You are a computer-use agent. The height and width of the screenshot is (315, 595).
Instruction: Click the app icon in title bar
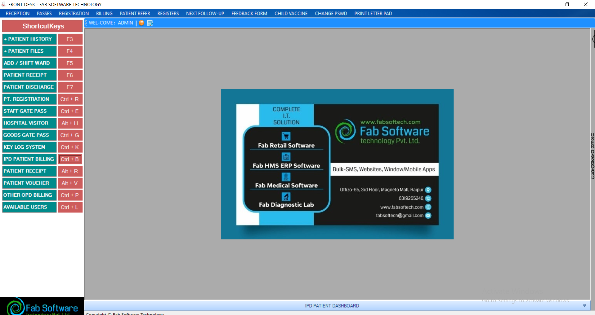coord(3,4)
